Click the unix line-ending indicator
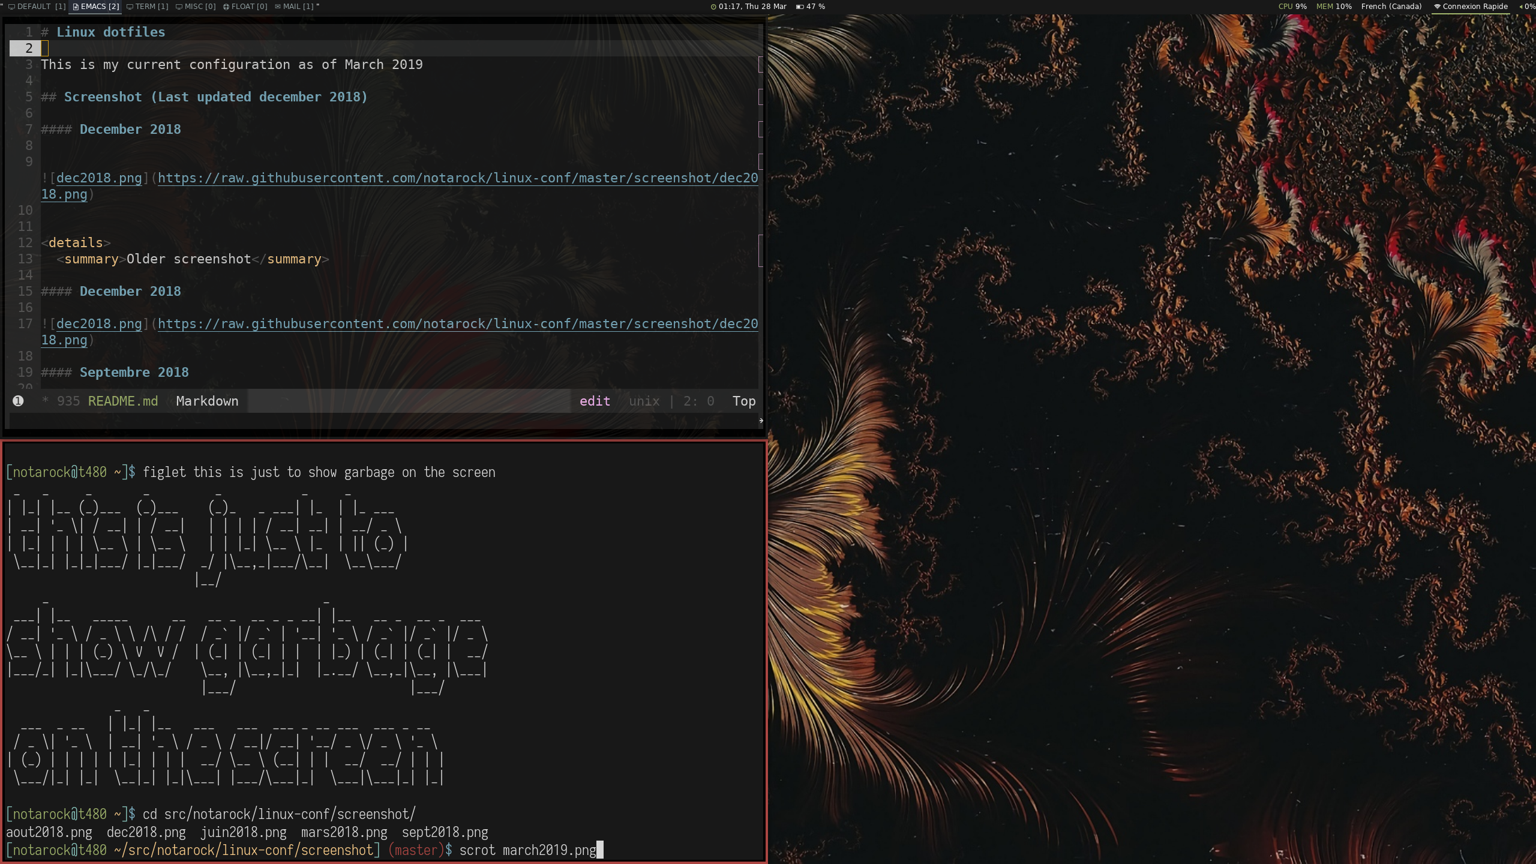Screen dimensions: 1536x864 pos(644,401)
